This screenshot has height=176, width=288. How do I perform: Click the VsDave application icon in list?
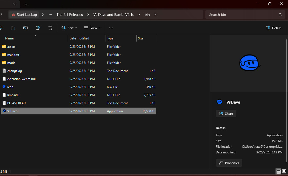[x=4, y=111]
